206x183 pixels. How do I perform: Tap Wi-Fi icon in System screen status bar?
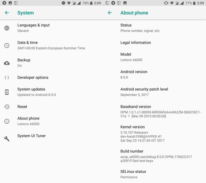[x=69, y=3]
